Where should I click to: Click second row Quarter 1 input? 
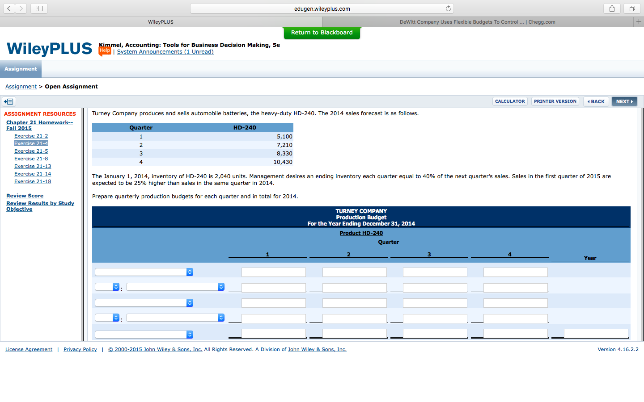(x=274, y=288)
